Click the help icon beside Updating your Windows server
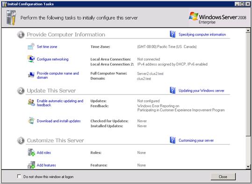Viewport: 252px width, 184px height. (173, 90)
